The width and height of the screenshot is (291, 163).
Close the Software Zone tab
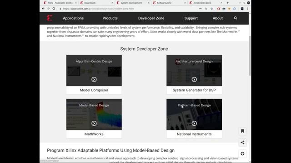click(x=185, y=3)
